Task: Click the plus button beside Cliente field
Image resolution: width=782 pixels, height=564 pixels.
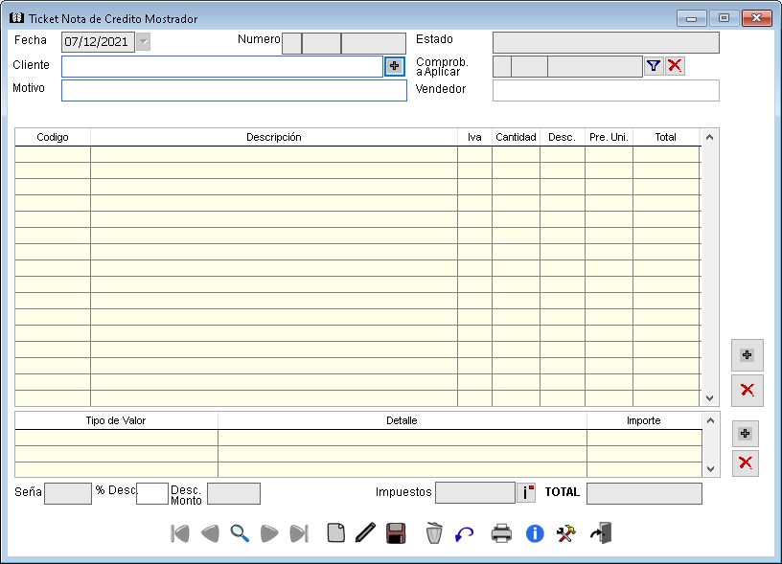Action: point(395,66)
